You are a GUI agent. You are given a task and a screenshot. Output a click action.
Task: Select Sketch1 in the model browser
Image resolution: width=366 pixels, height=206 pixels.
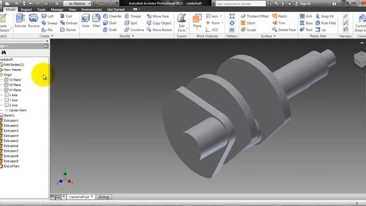point(9,115)
